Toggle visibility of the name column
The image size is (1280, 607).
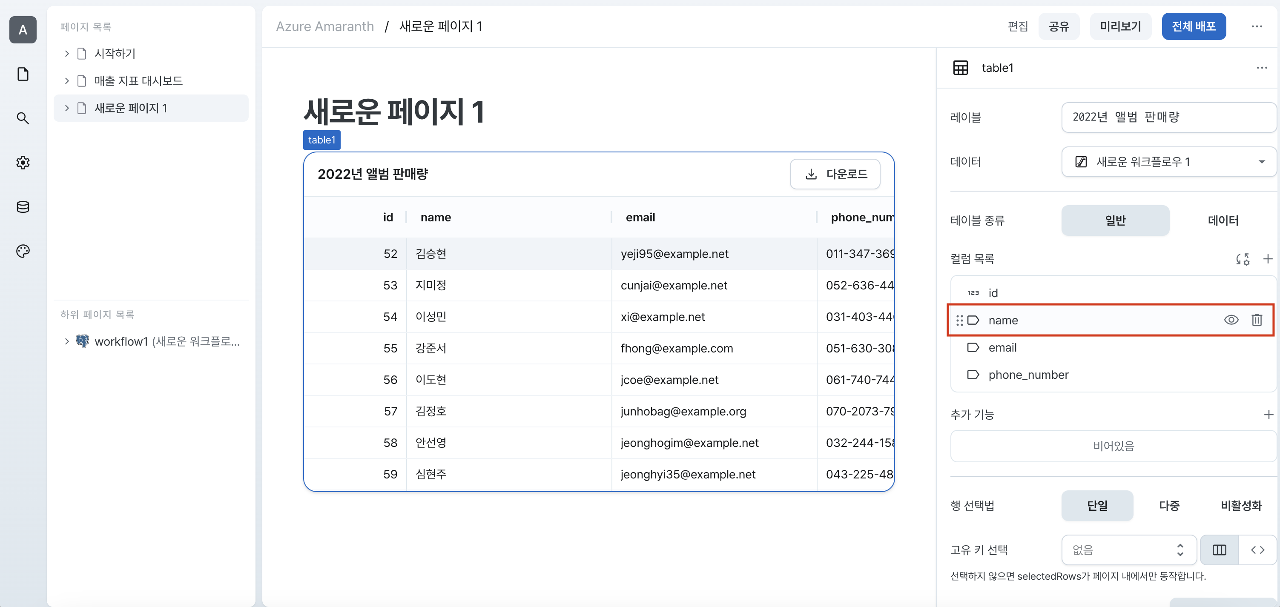[1231, 320]
